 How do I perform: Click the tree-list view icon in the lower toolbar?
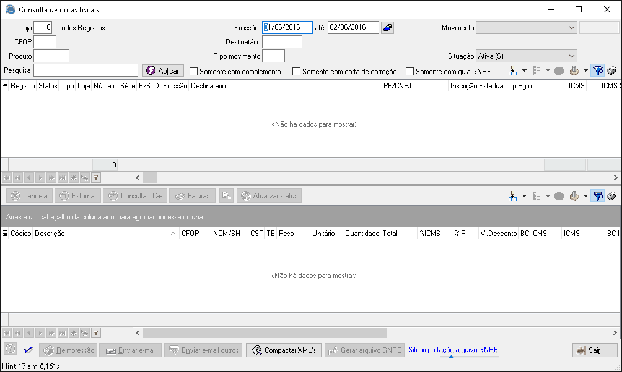point(537,196)
